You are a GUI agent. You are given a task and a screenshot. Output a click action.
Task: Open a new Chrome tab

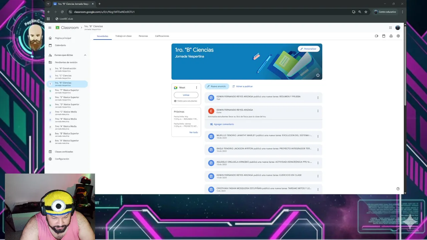click(x=99, y=4)
